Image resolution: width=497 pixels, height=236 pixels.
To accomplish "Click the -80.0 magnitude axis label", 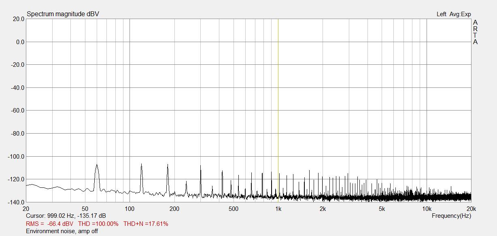I will (17, 134).
